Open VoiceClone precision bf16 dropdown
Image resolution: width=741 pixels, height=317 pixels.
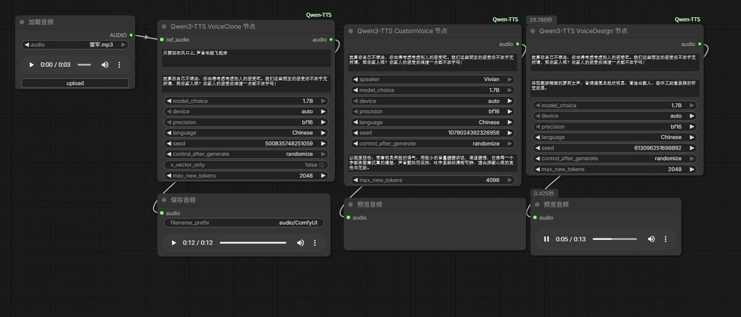pyautogui.click(x=246, y=122)
